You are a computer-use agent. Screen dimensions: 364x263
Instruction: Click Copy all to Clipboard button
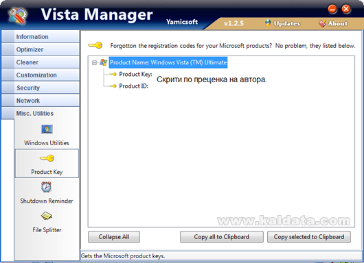click(222, 237)
